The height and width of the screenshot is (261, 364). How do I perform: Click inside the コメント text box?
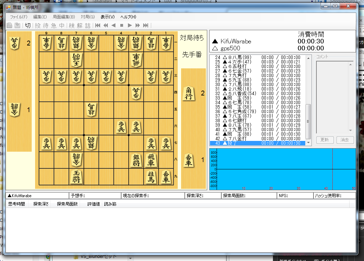click(332, 97)
